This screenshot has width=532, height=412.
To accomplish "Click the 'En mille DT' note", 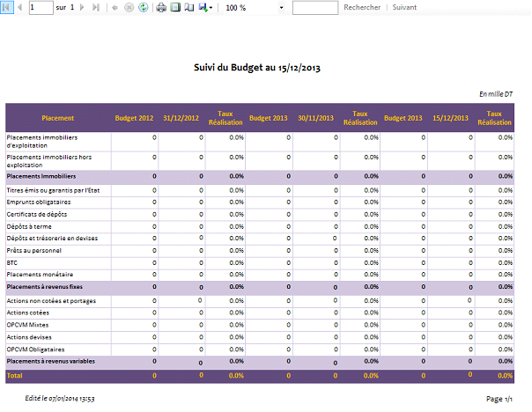I will pyautogui.click(x=496, y=94).
